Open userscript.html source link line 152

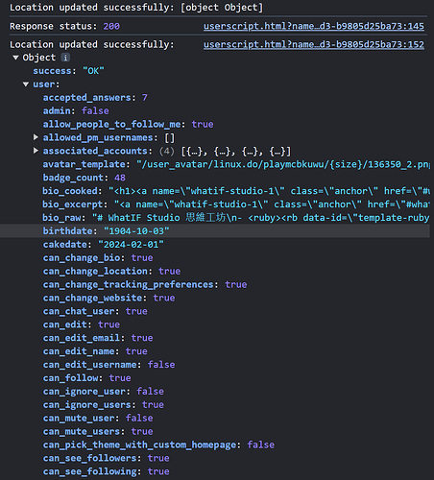click(314, 44)
